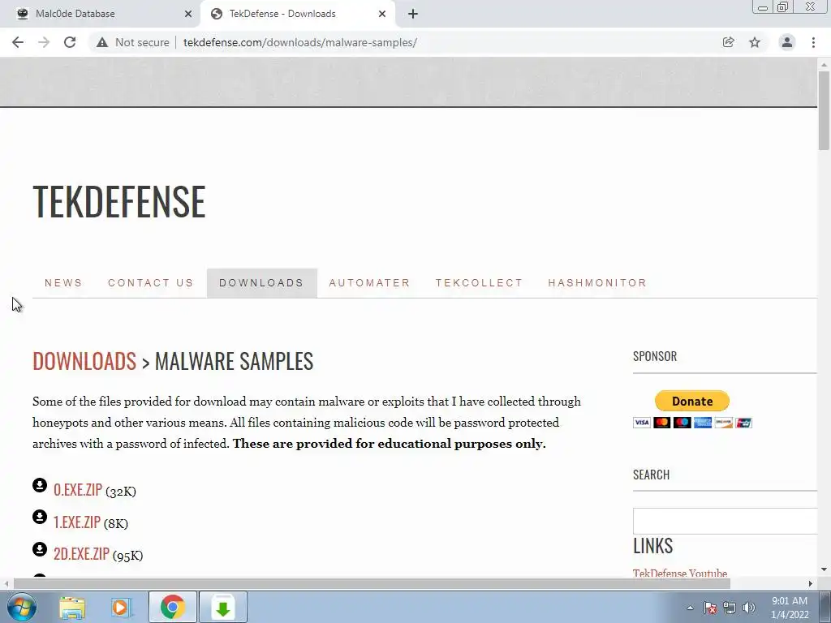
Task: Download 1.EXE.ZIP file link
Action: click(x=77, y=522)
